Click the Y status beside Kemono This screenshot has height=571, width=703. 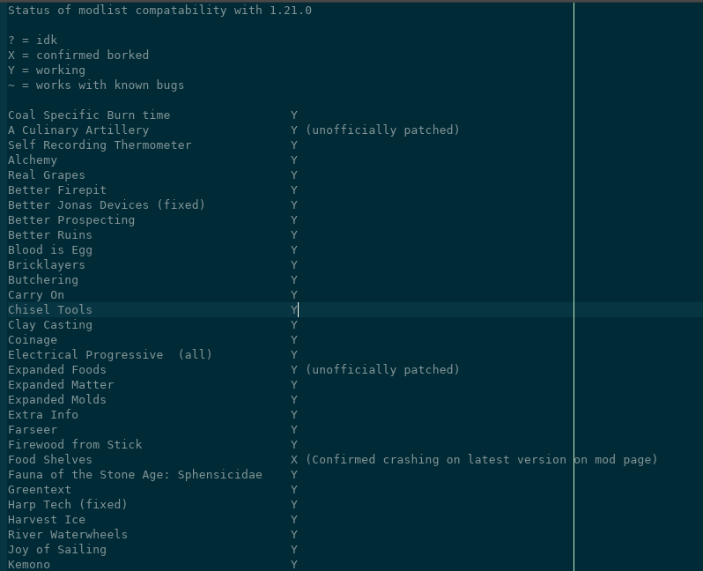click(293, 565)
